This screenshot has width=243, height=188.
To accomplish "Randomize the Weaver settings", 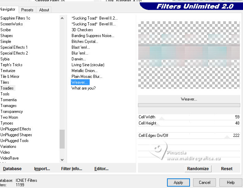I will (198, 168).
